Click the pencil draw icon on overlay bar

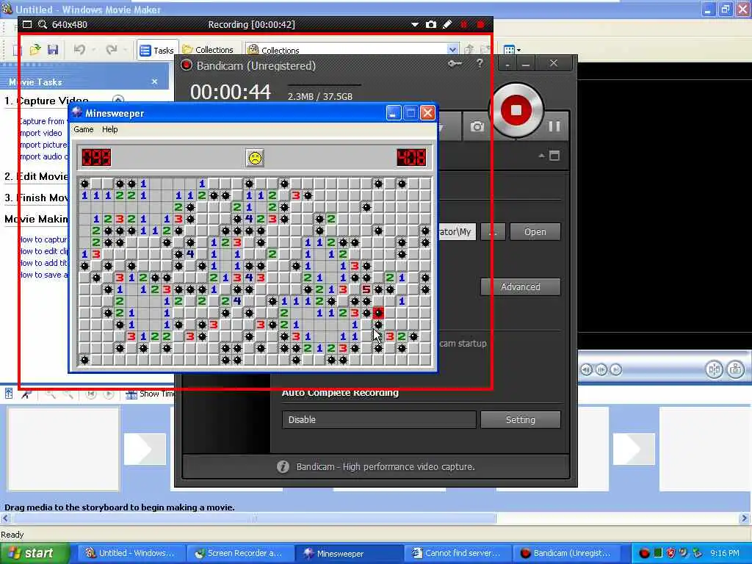tap(447, 24)
